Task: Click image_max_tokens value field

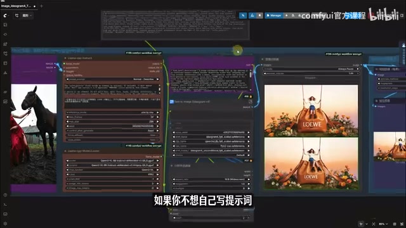Action: [113, 188]
